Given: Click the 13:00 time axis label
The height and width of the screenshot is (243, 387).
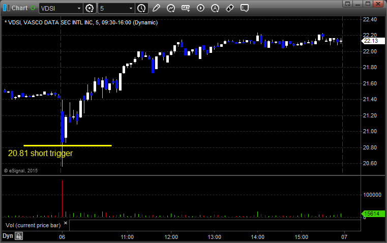Looking at the screenshot, I should (x=214, y=237).
